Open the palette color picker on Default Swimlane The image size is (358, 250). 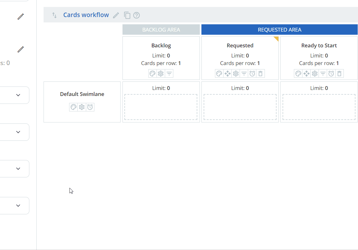[74, 107]
